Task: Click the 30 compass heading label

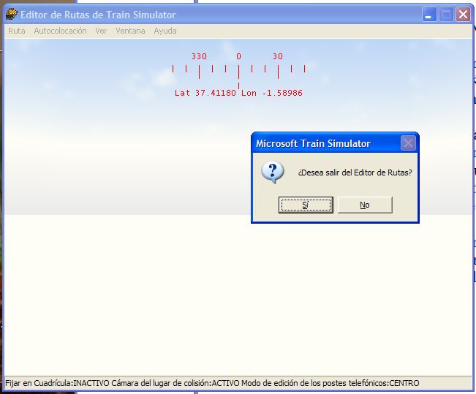Action: (x=278, y=56)
